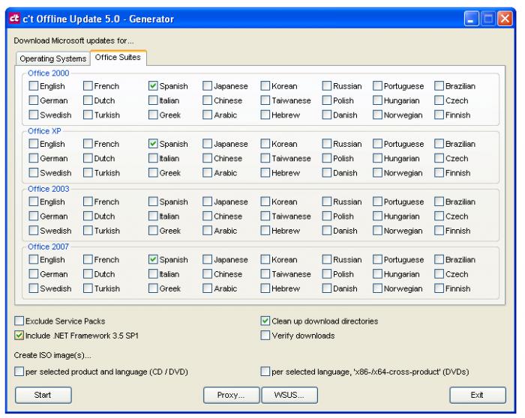Check German in the Office XP group
This screenshot has height=418, width=525.
point(33,158)
